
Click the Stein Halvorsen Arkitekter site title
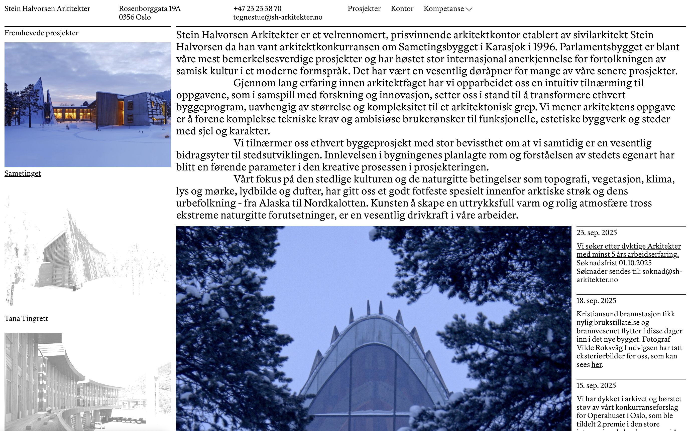click(47, 9)
